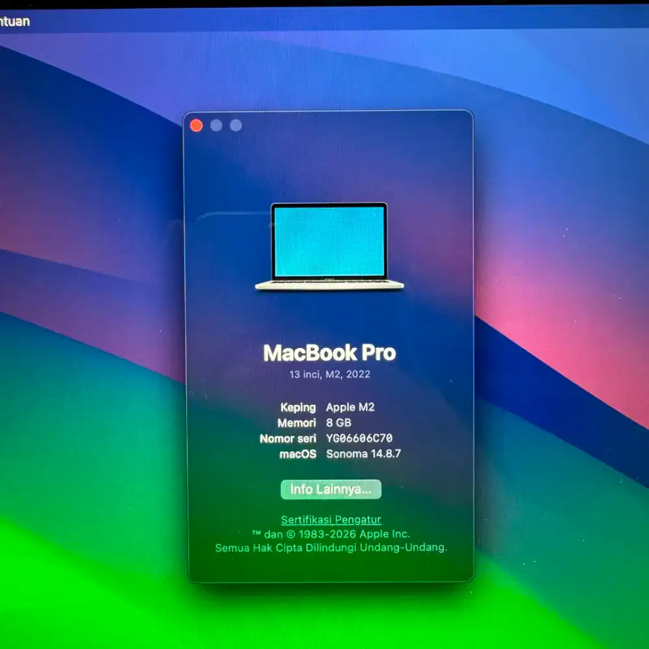
Task: Click the Keping label
Action: 298,408
